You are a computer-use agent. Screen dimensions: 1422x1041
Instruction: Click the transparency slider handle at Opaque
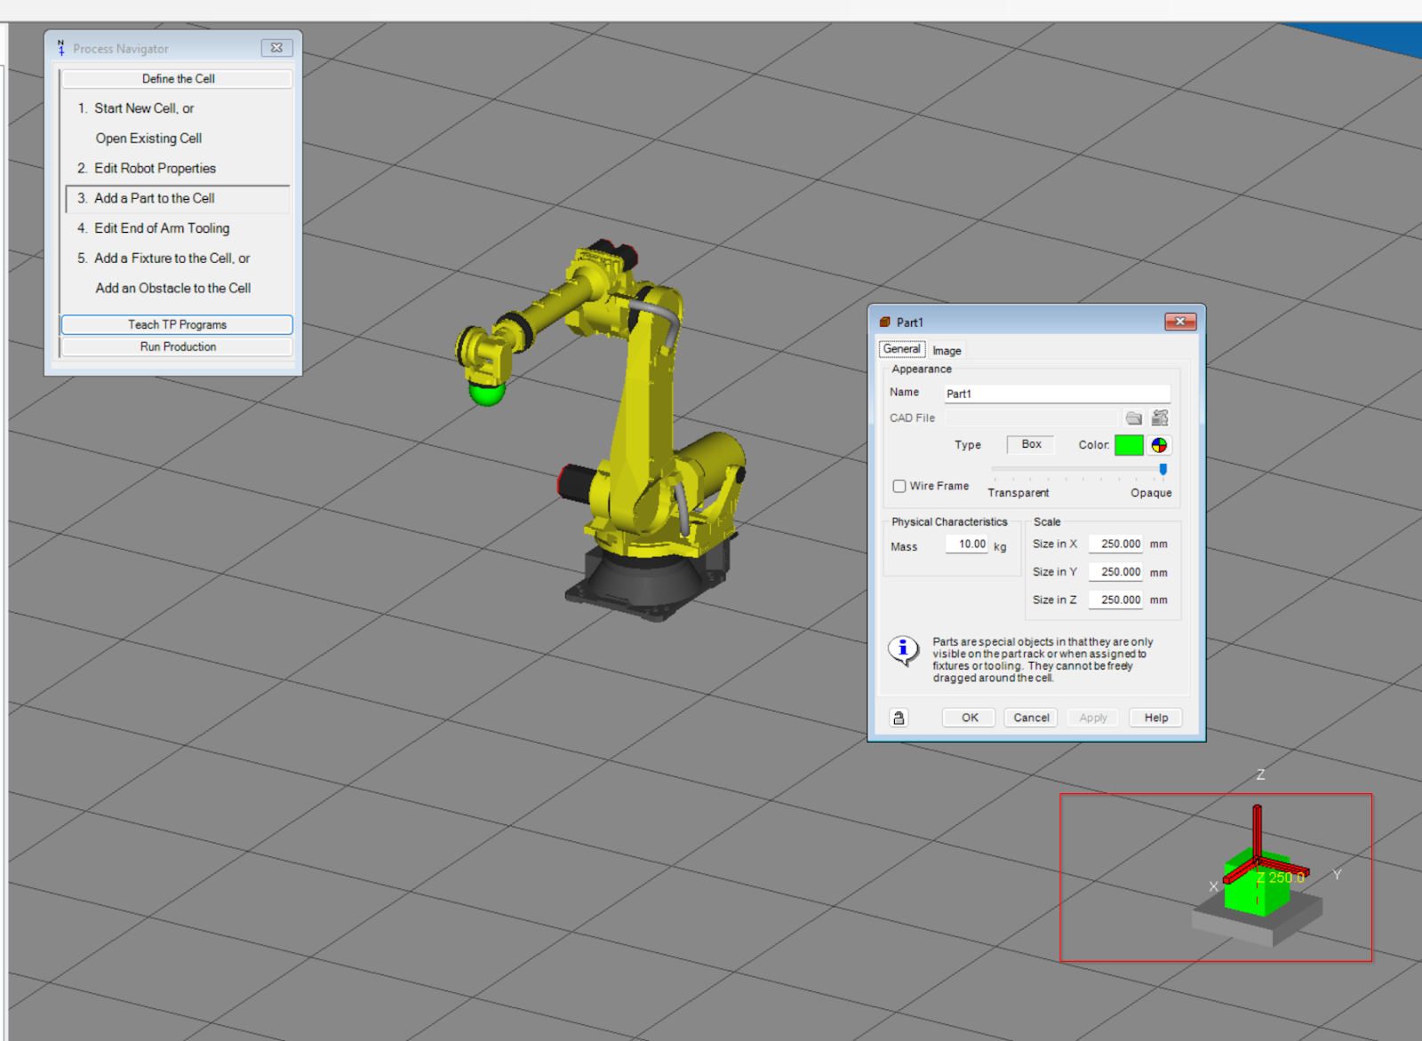(1162, 469)
